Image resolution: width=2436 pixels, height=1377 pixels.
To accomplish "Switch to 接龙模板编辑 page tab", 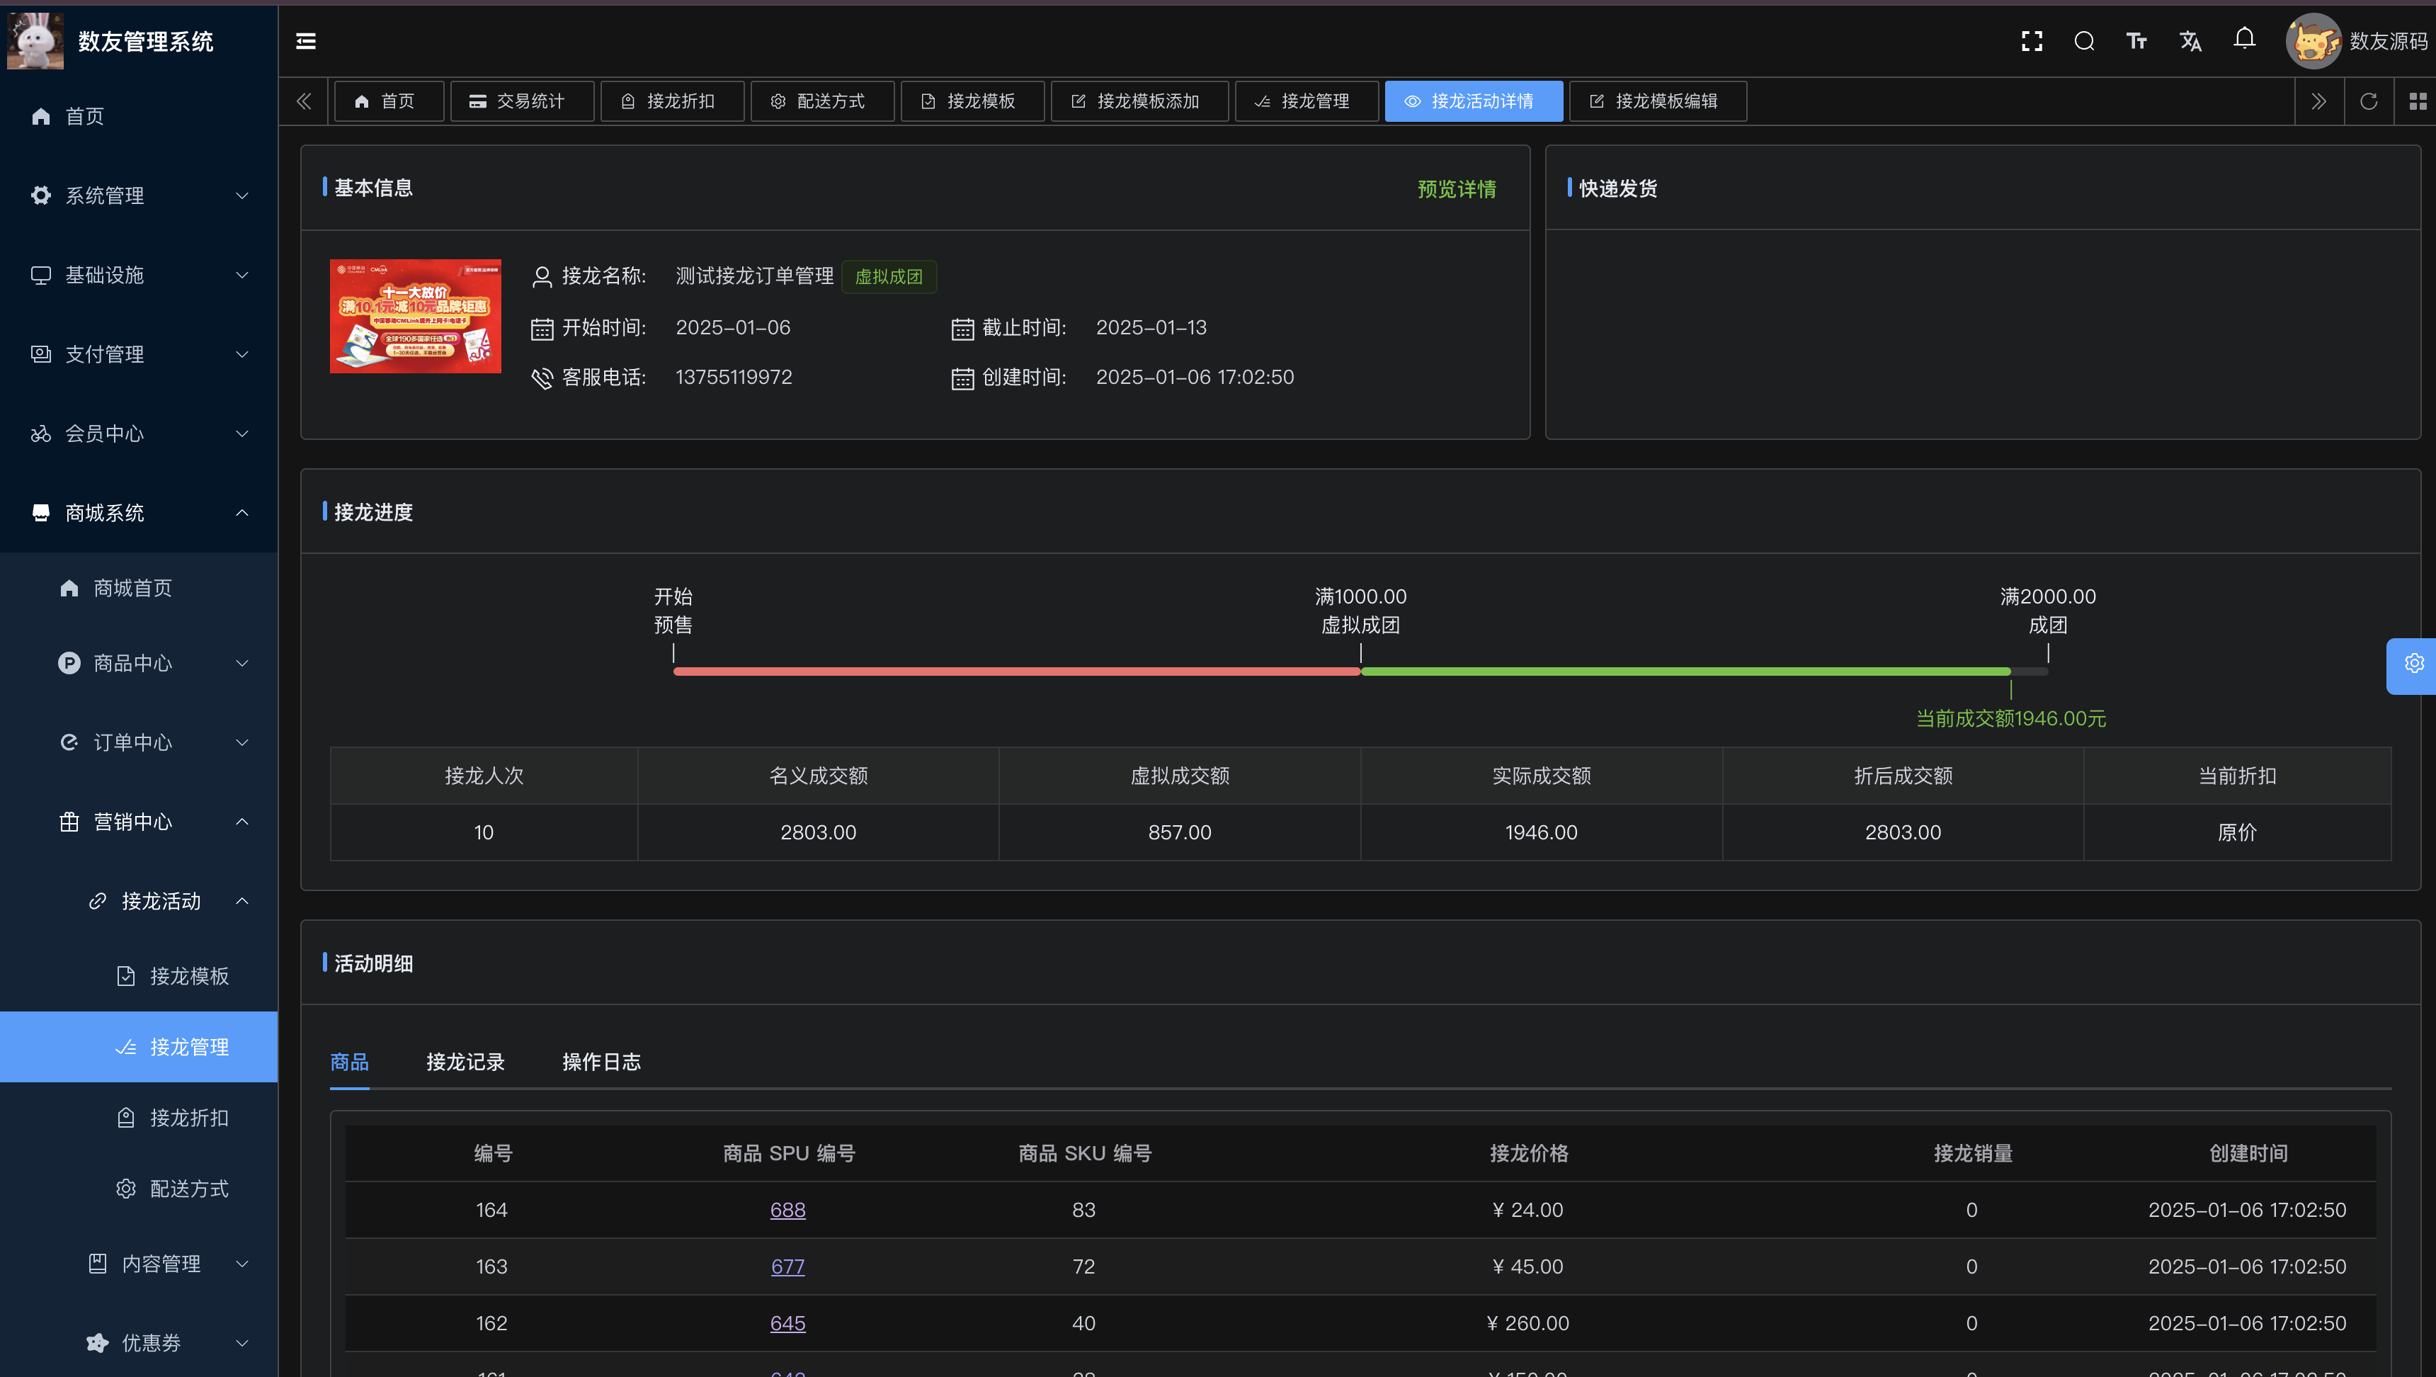I will coord(1657,101).
